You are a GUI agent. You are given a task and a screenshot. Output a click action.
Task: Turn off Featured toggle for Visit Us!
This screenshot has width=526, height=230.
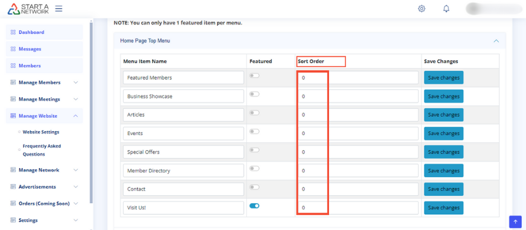[254, 206]
